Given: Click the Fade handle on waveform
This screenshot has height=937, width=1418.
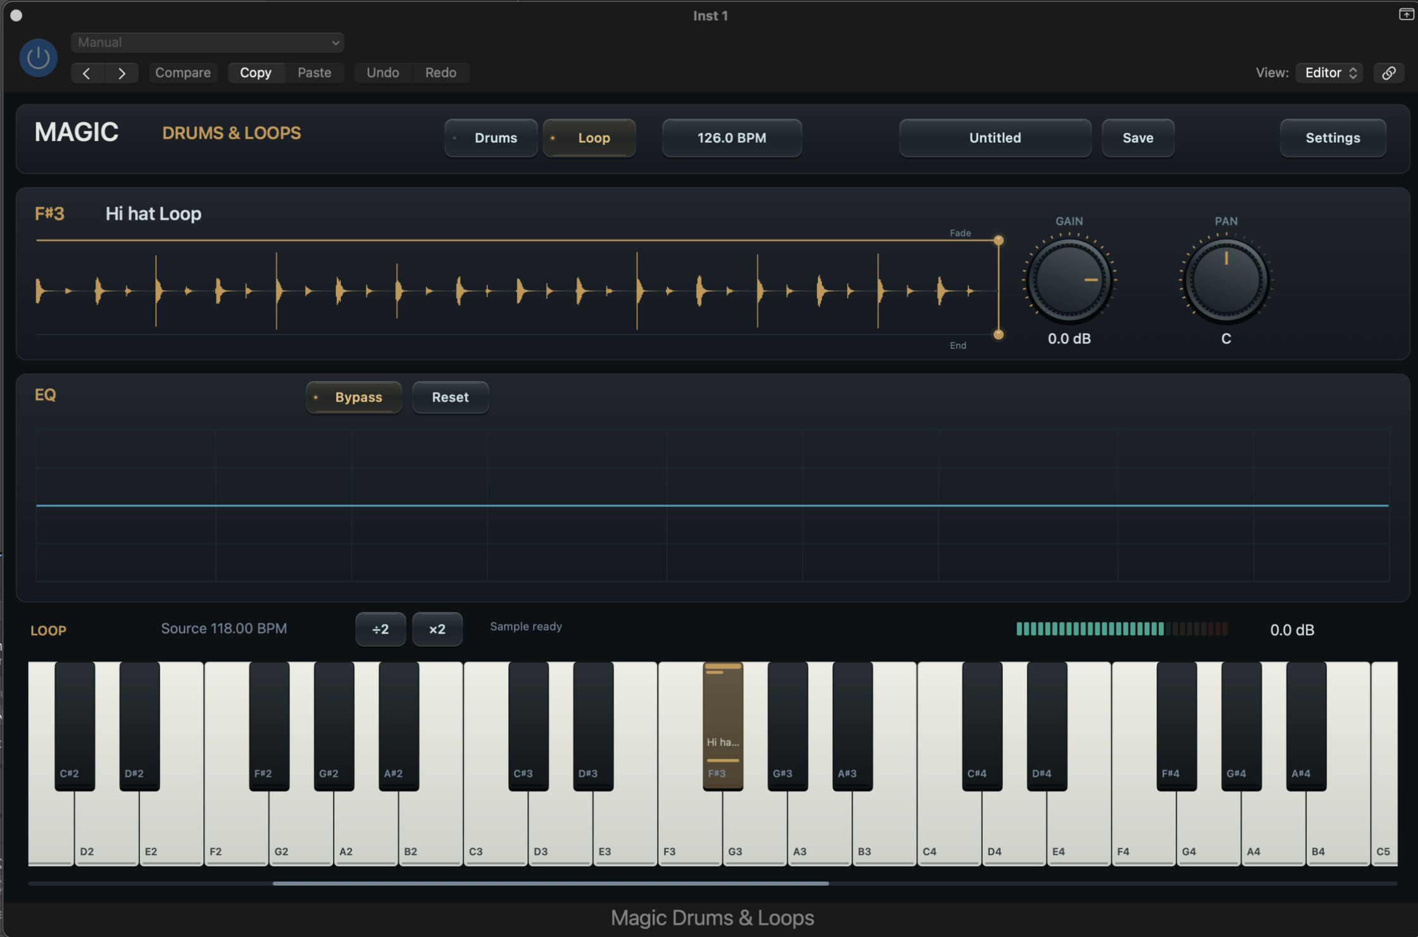Looking at the screenshot, I should [x=998, y=241].
